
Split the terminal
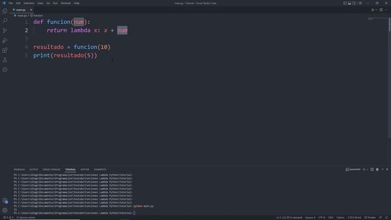pyautogui.click(x=372, y=169)
